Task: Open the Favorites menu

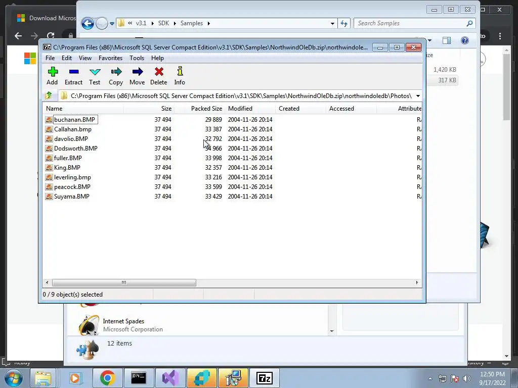Action: point(110,58)
